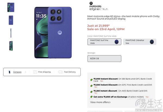The width and height of the screenshot is (163, 112).
Task: Click the Gibraltar Sea dark blue color dot
Action: tap(152, 42)
